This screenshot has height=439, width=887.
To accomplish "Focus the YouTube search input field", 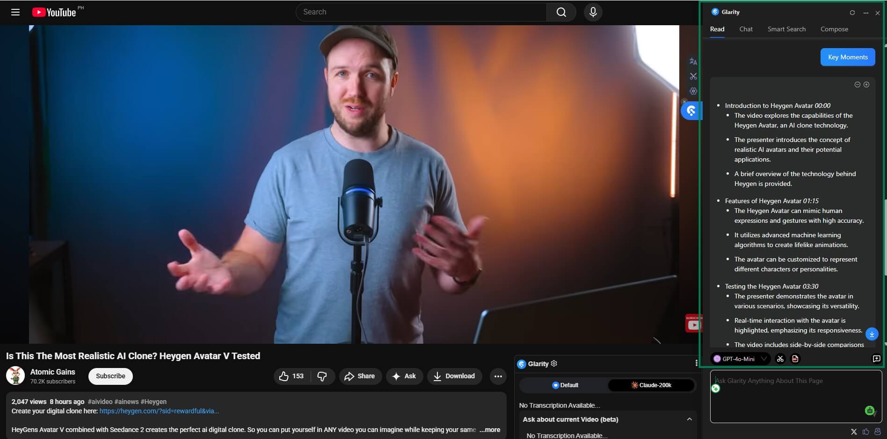I will tap(421, 12).
